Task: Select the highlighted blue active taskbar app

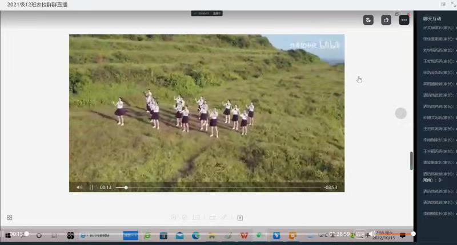Action: [131, 235]
